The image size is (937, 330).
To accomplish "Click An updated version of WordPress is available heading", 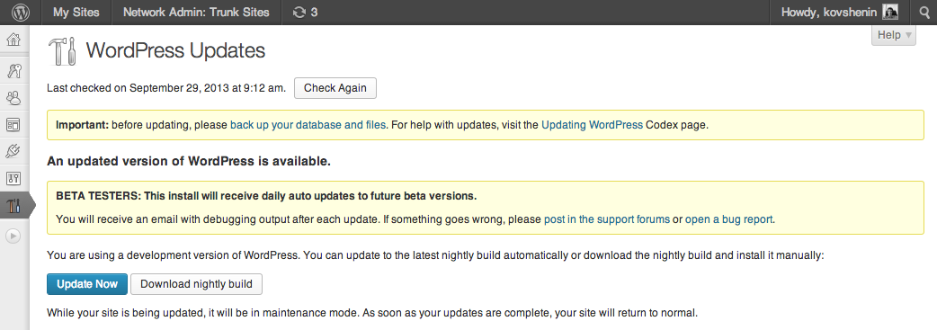I will pyautogui.click(x=189, y=162).
